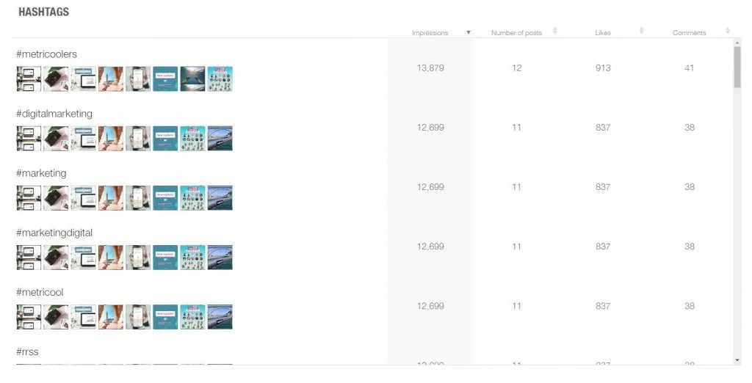Click 12,699 impressions in #digitalmarketing row

[430, 127]
